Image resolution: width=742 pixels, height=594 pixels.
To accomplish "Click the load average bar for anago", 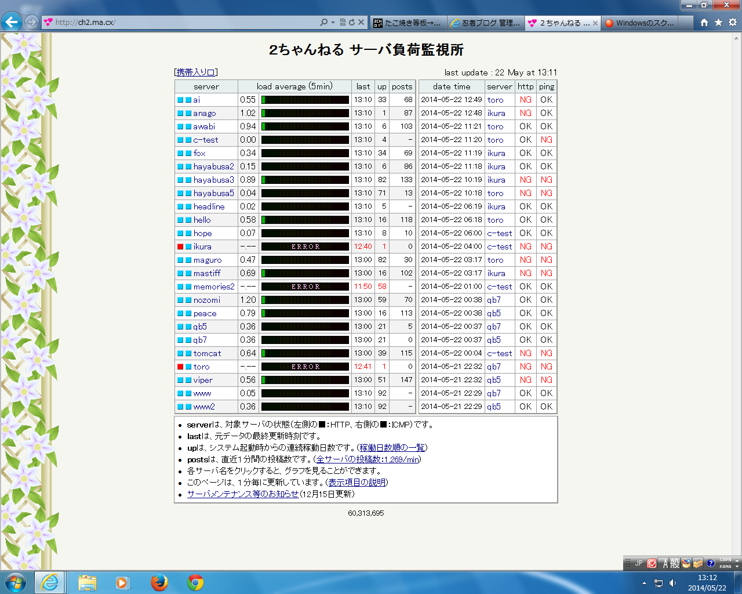I will coord(305,113).
